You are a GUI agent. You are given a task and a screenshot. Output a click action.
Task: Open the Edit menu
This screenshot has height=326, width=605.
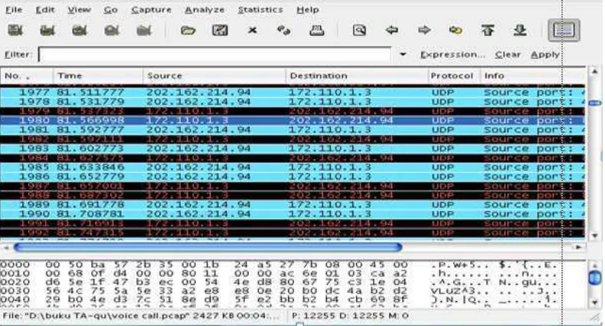tap(45, 10)
